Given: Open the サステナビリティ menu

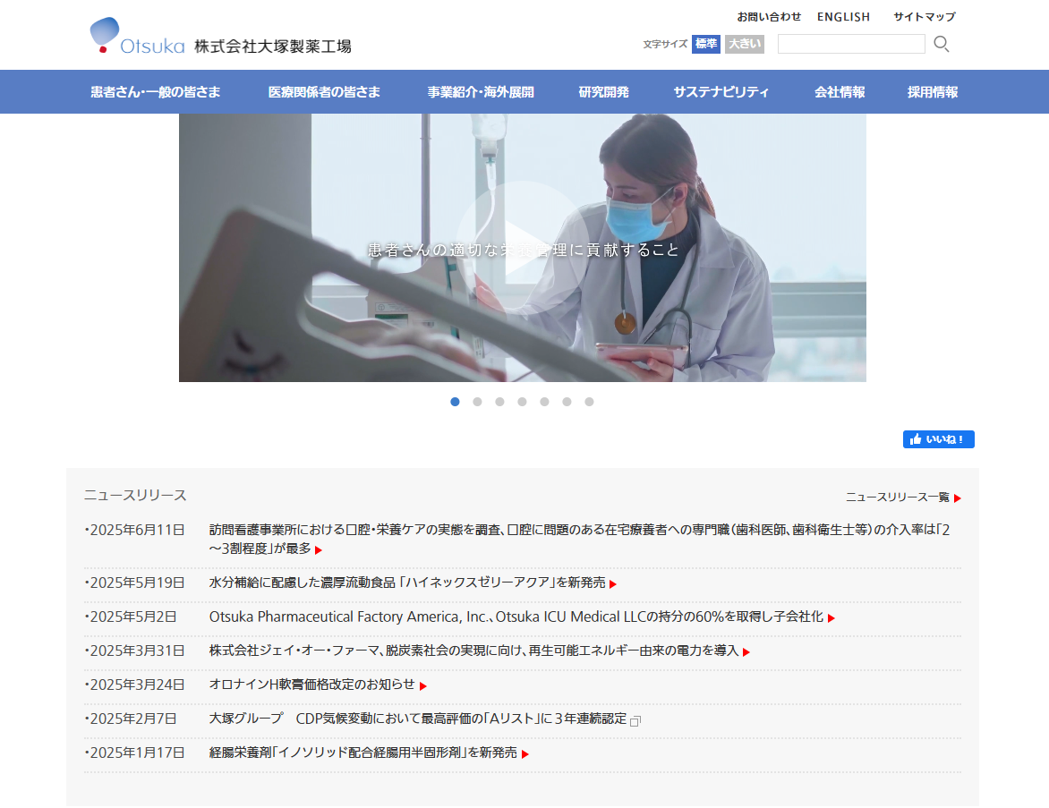Looking at the screenshot, I should (x=721, y=92).
